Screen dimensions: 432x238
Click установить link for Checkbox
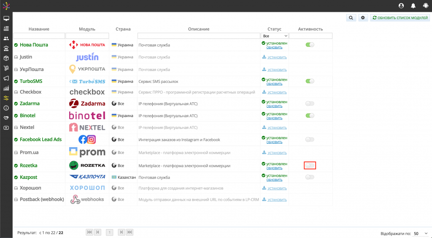pyautogui.click(x=277, y=93)
